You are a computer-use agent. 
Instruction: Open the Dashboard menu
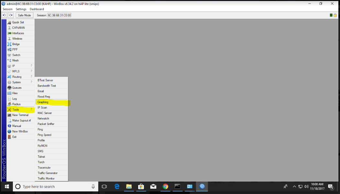pyautogui.click(x=37, y=9)
